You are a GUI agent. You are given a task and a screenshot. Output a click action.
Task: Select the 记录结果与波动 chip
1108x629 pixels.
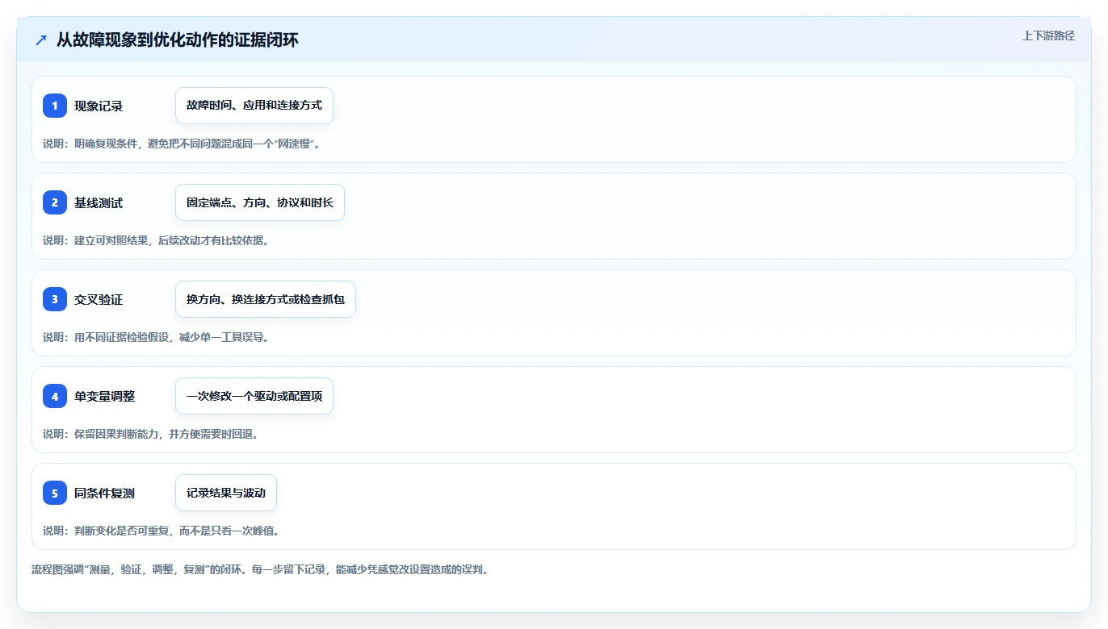click(226, 493)
